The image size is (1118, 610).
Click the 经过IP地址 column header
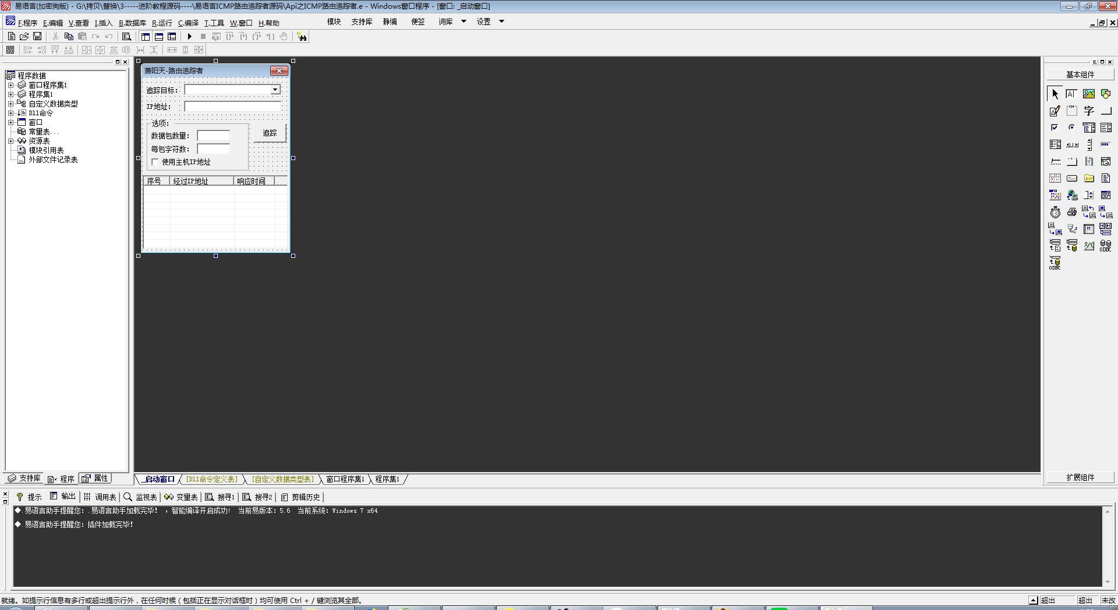201,181
